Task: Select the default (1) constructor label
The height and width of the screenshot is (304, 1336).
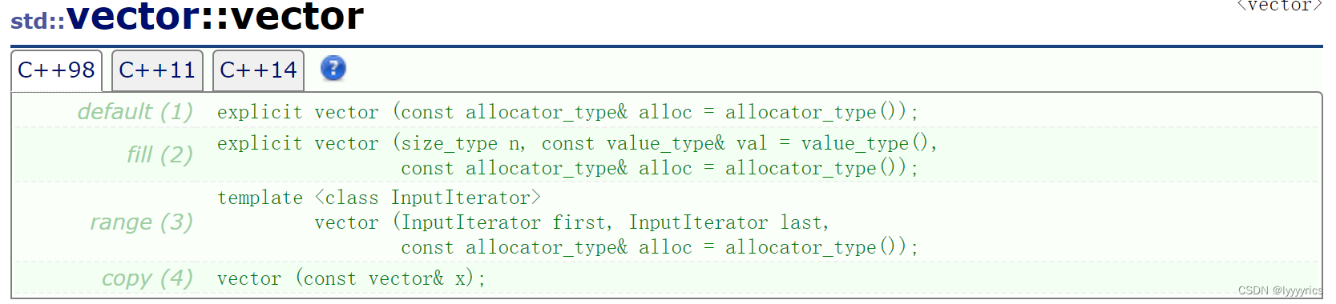Action: 135,111
